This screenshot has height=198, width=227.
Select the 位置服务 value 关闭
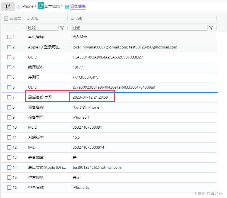click(76, 177)
